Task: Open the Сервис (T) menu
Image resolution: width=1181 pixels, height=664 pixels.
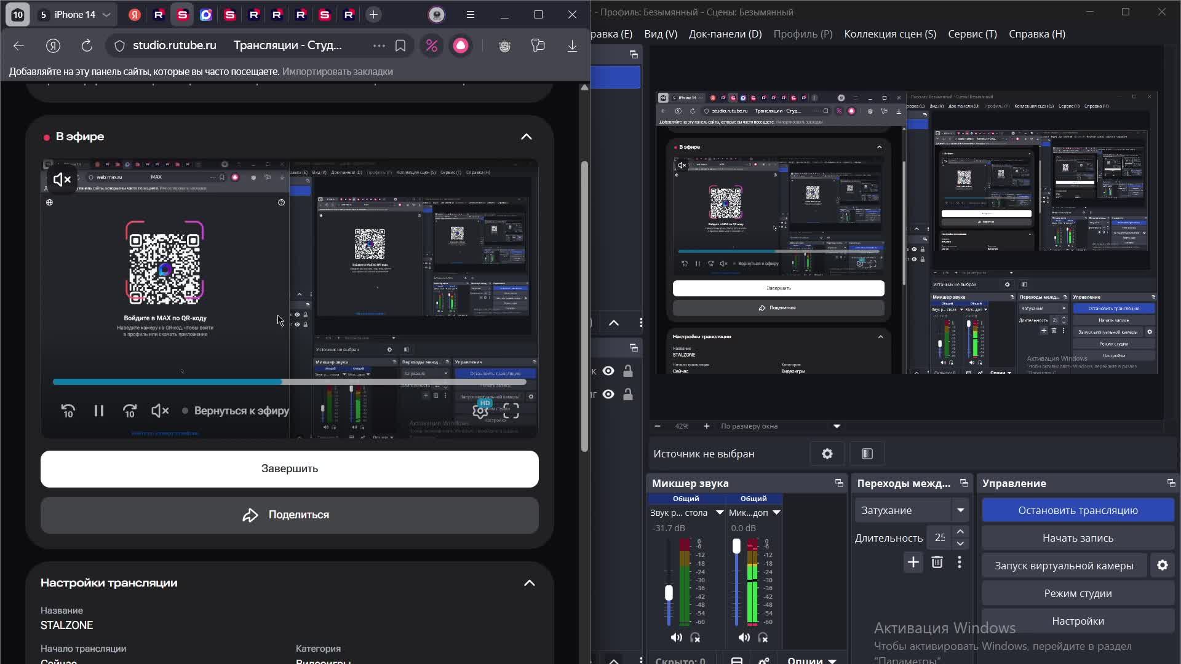Action: [972, 34]
